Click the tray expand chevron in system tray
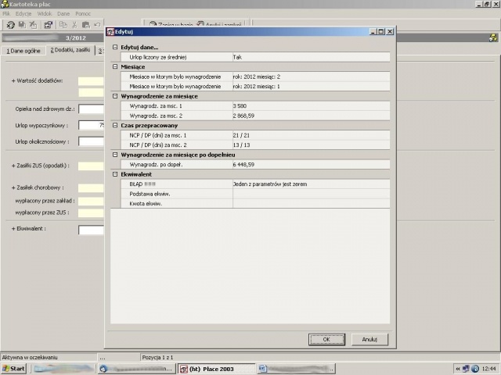This screenshot has width=501, height=375. click(458, 369)
